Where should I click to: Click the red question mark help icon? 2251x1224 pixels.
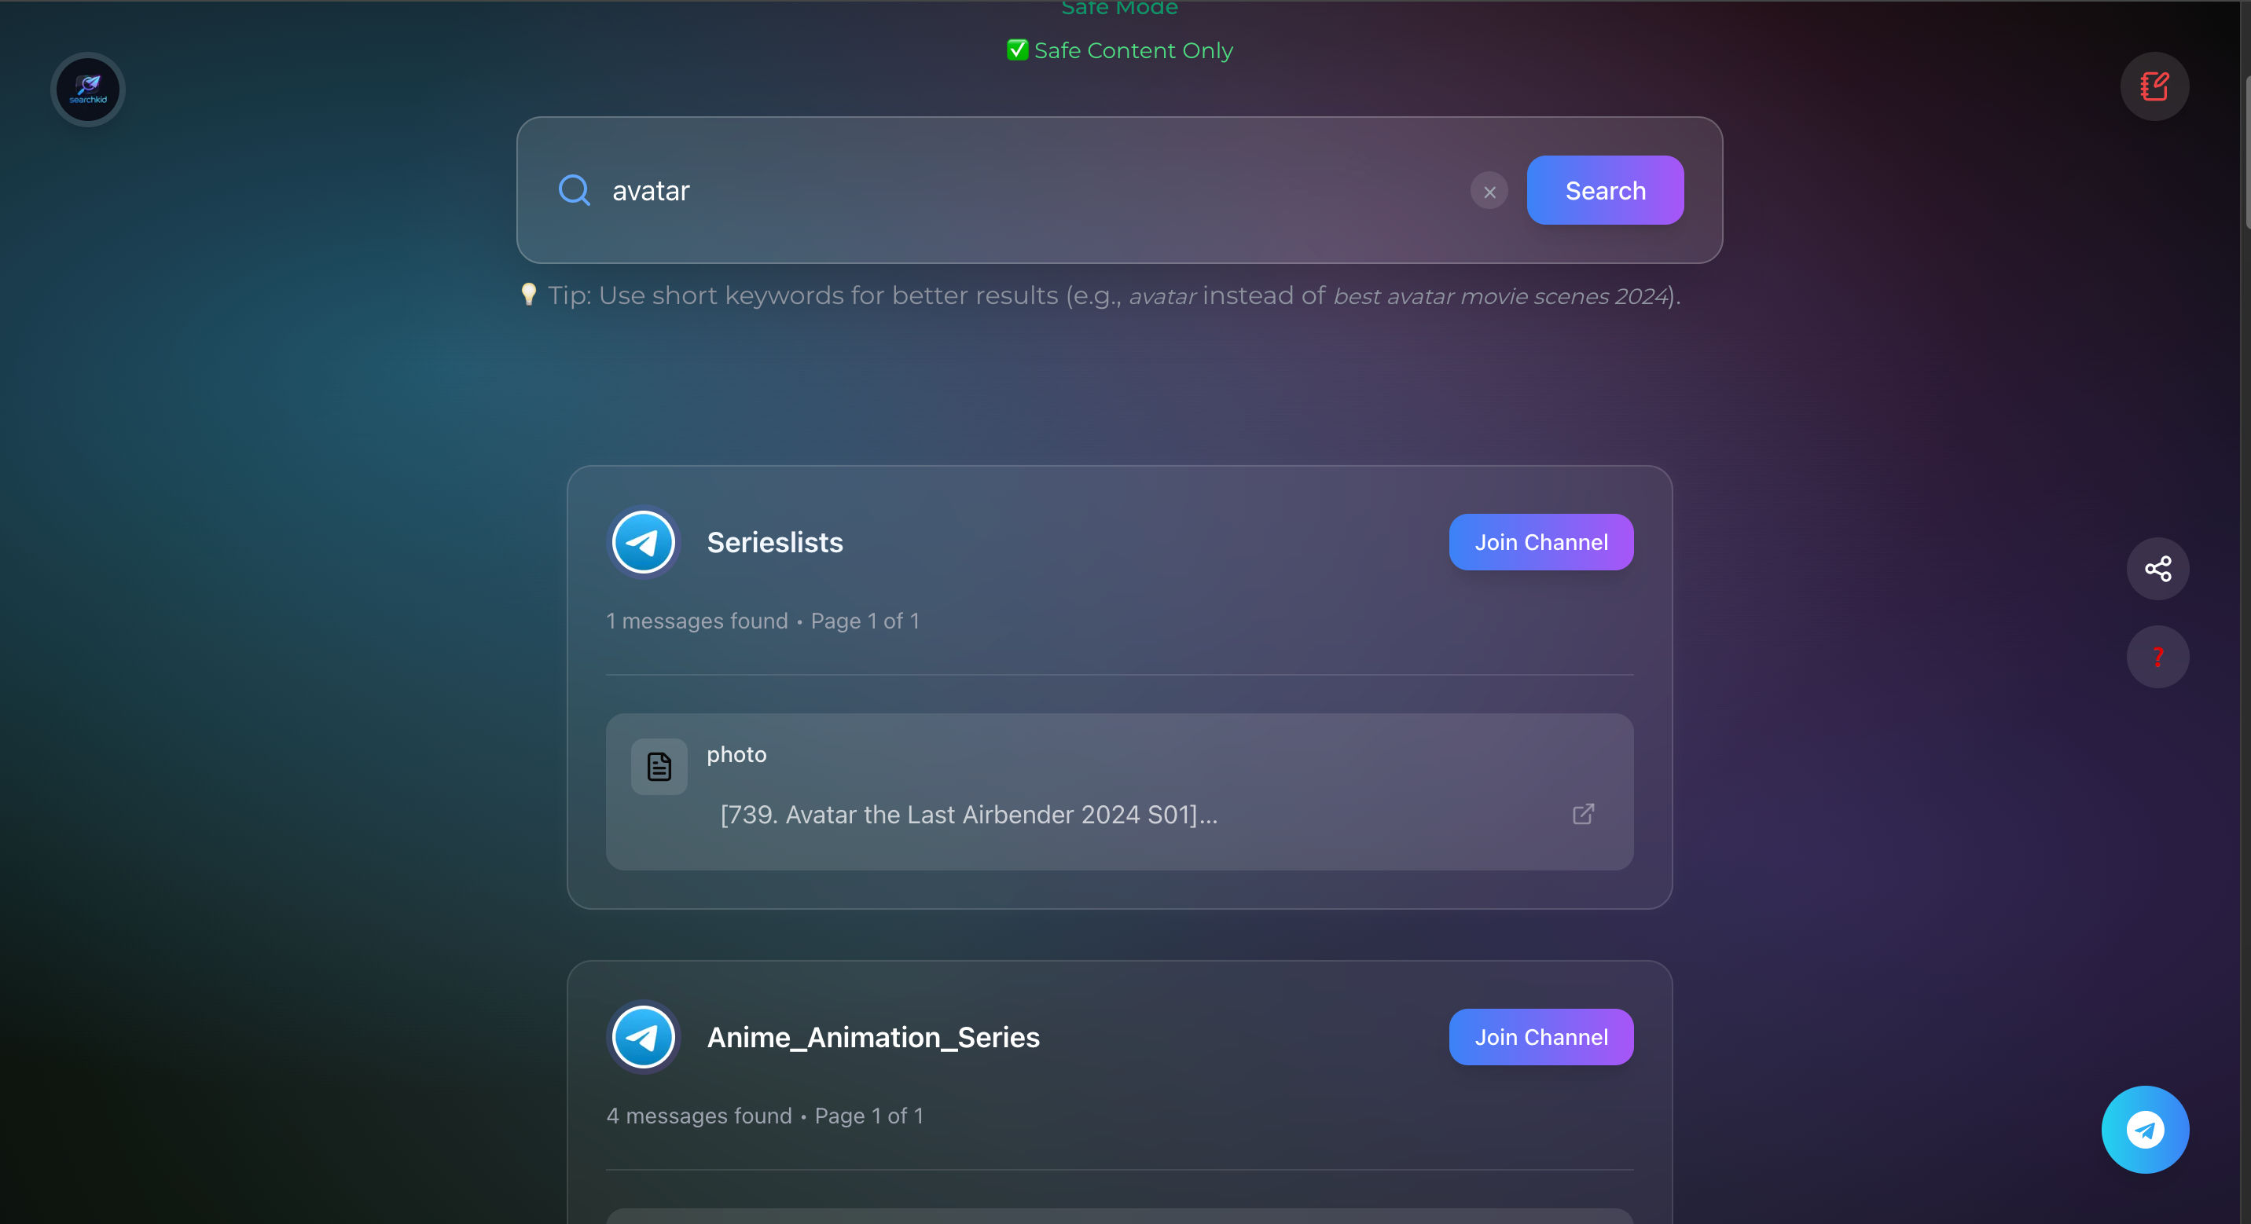(2157, 657)
